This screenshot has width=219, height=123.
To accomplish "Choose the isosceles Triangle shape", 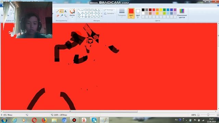I will [x=99, y=10].
